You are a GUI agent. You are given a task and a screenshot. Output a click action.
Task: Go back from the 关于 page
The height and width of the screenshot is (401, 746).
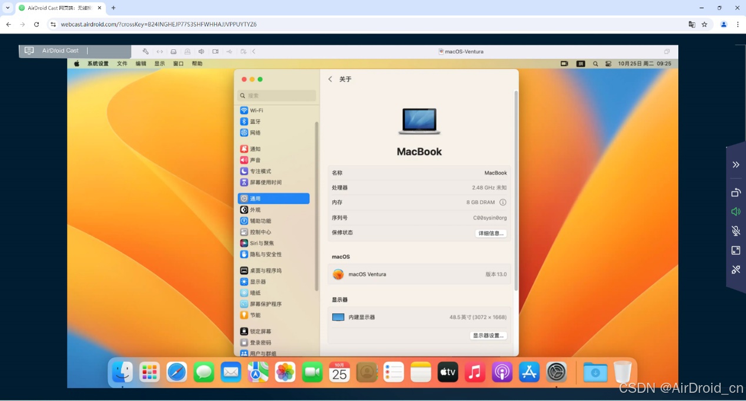coord(330,79)
